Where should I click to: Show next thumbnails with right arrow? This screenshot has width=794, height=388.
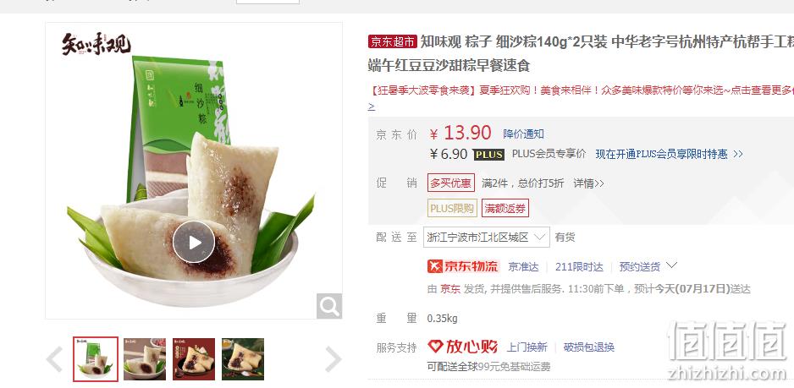click(x=333, y=359)
